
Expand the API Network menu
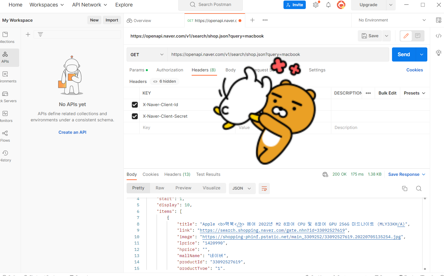click(90, 5)
